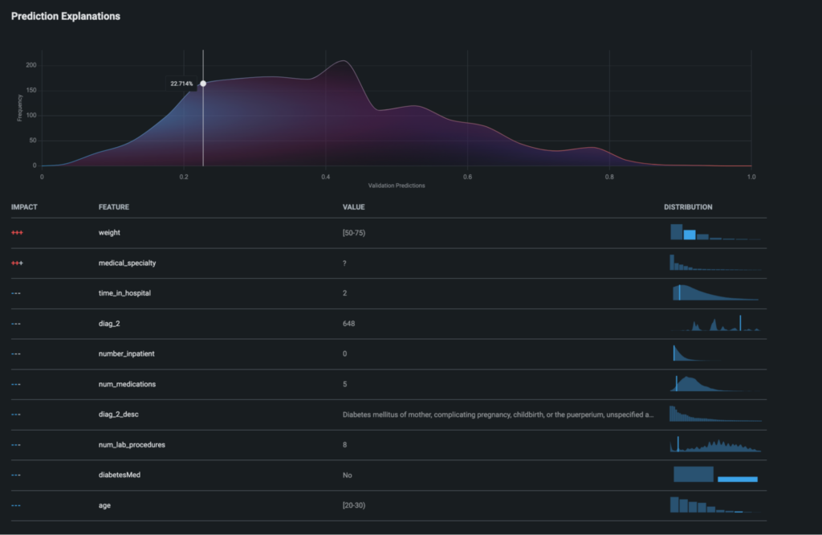Image resolution: width=822 pixels, height=535 pixels.
Task: Click the VALUE column header
Action: [x=353, y=207]
